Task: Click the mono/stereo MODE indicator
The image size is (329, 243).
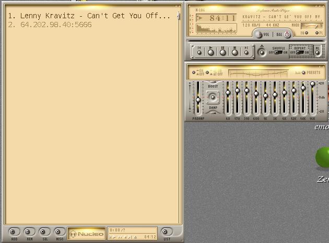Action: 312,26
